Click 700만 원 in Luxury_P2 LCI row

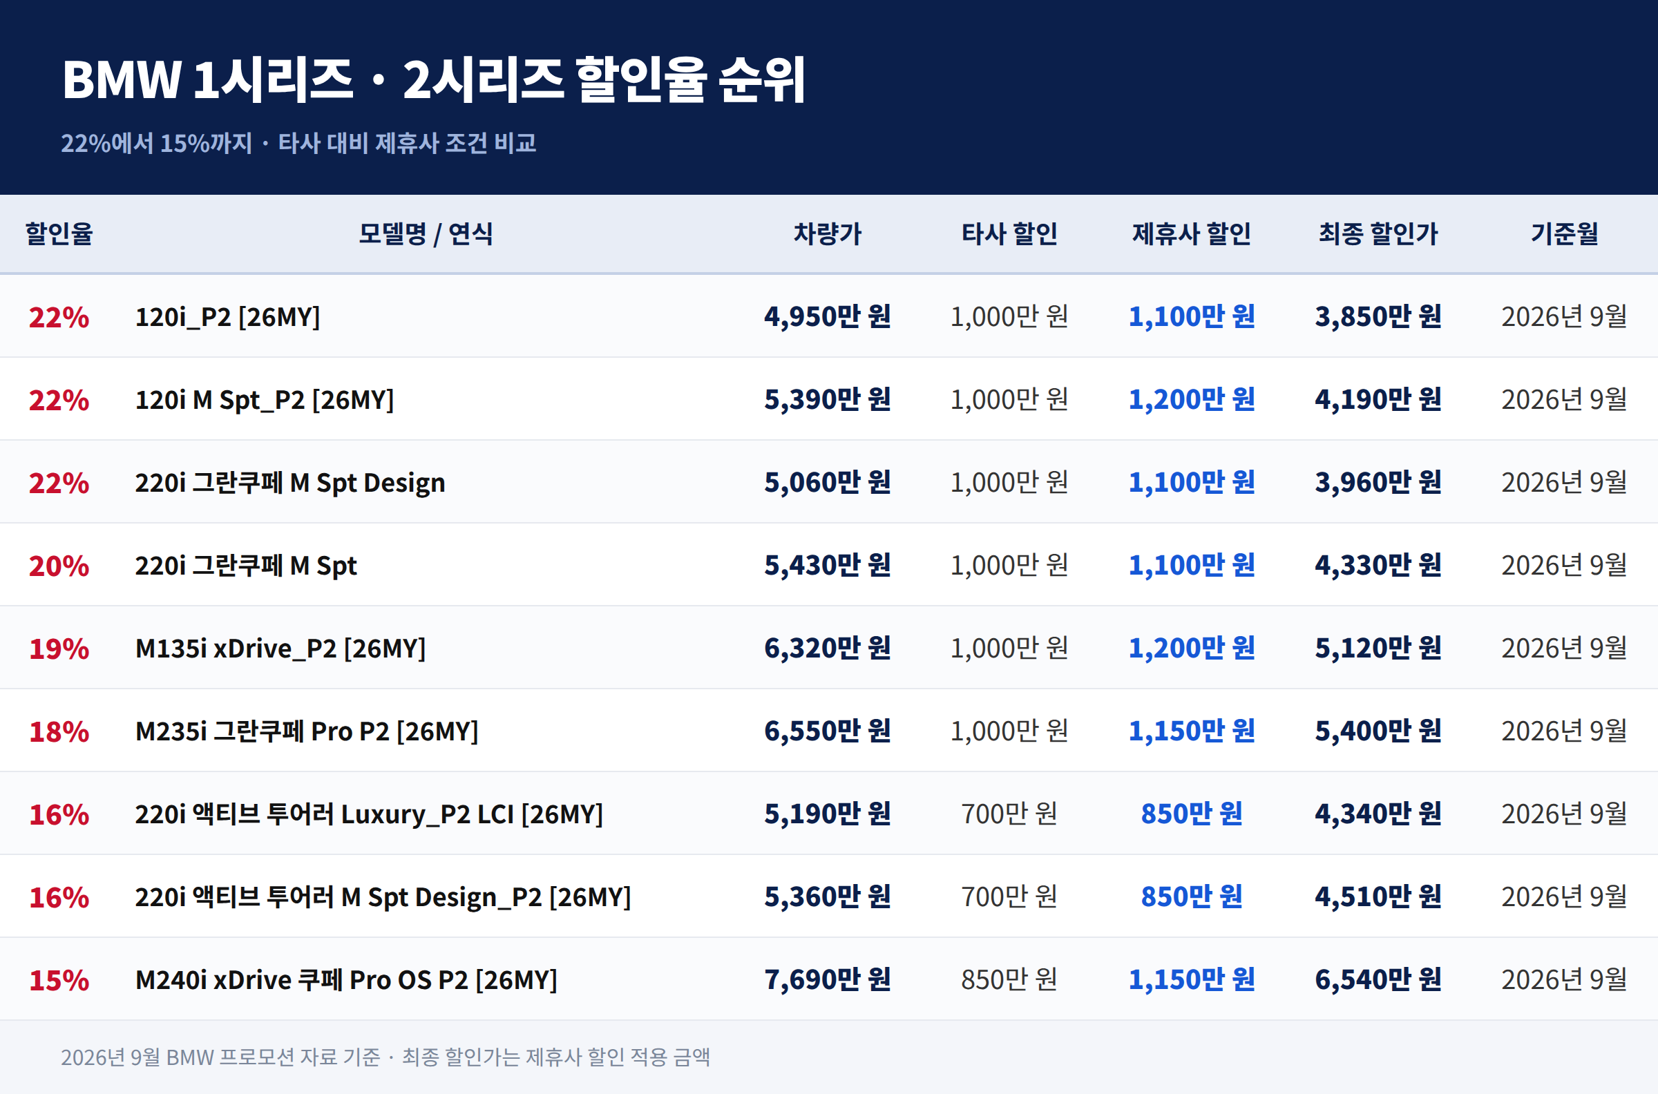1009,814
